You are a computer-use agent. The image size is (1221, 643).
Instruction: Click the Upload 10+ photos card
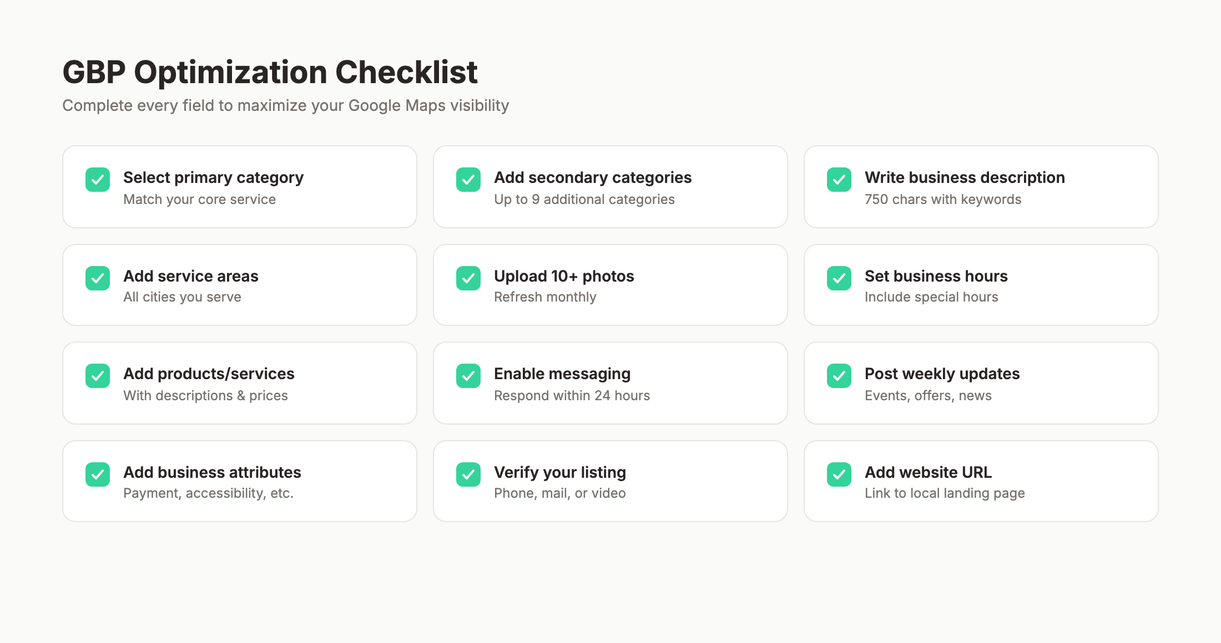coord(610,284)
